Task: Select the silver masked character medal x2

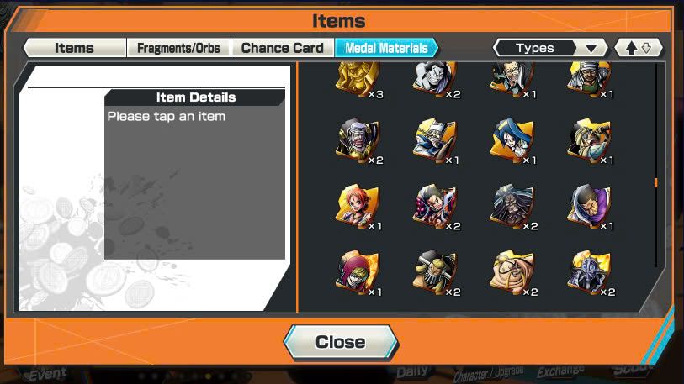Action: [590, 273]
